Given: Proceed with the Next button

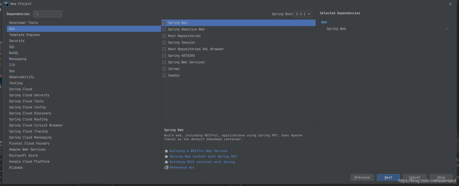Looking at the screenshot, I should click(388, 177).
